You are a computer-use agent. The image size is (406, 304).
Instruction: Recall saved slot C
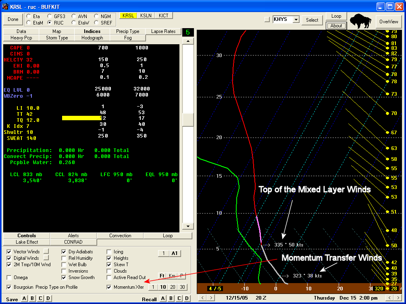click(179, 298)
